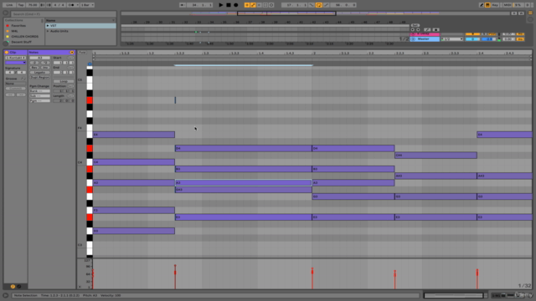Click Dupl.Region button
This screenshot has height=301, width=536.
tap(39, 77)
